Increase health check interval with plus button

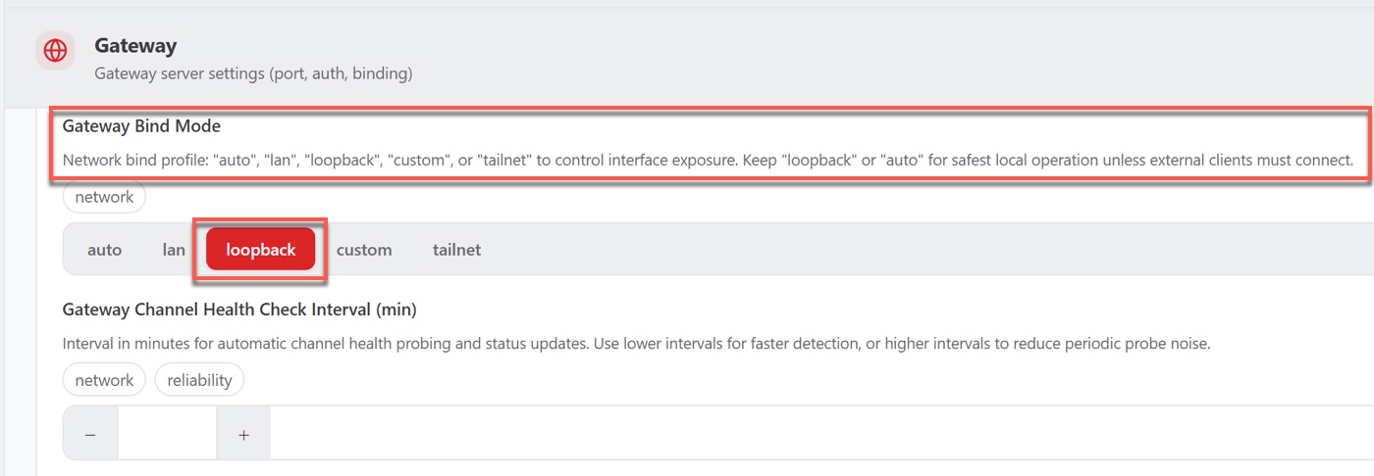click(x=243, y=435)
